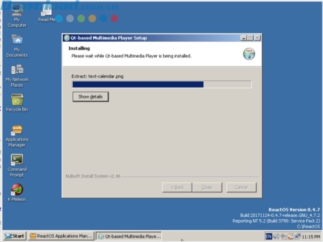
Task: Click the network connection tray icon
Action: [x=297, y=236]
